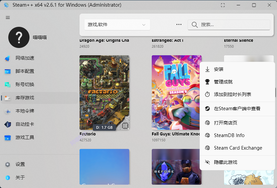Click the question-mark user avatar
This screenshot has height=188, width=277.
pos(19,37)
